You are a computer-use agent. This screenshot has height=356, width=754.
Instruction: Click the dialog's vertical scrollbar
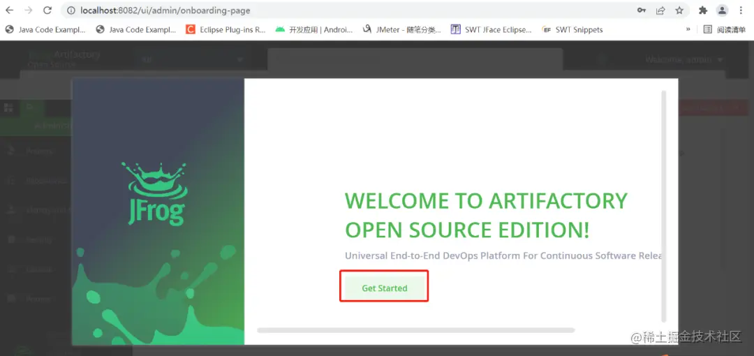[x=664, y=206]
